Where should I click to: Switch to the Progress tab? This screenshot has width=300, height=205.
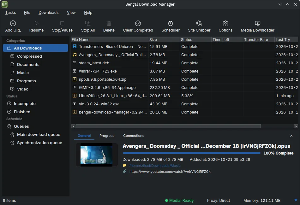107,136
